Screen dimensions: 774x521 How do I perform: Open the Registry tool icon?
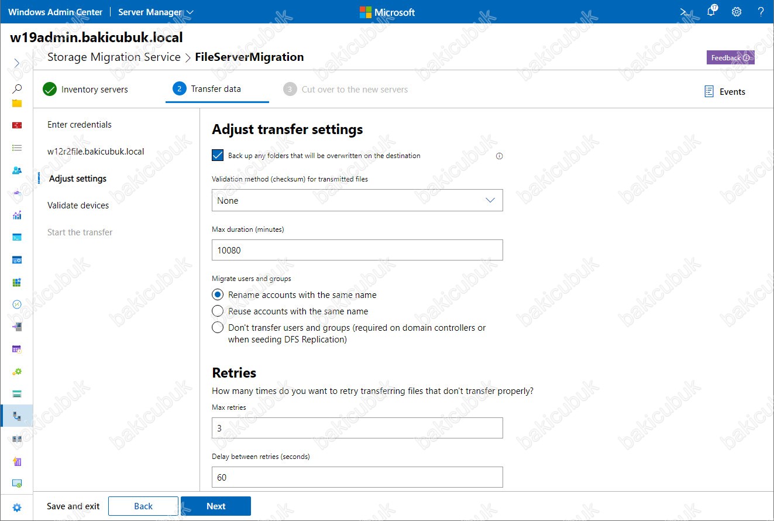(17, 282)
